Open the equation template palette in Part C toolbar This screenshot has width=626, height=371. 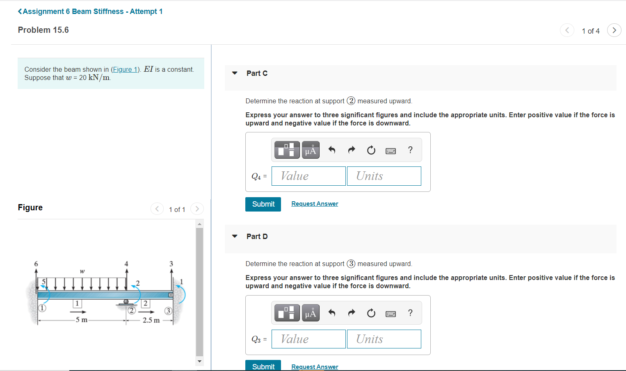[287, 150]
